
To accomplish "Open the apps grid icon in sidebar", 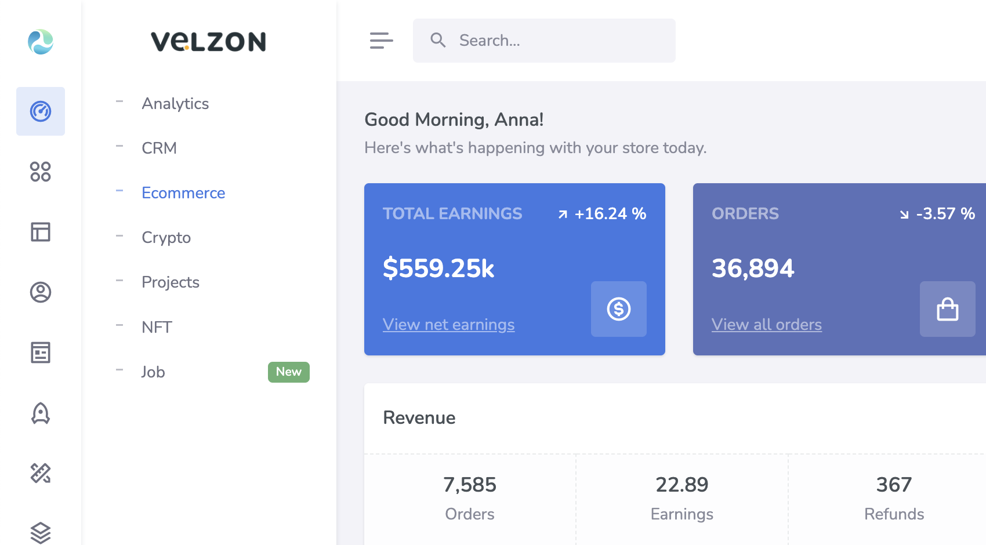I will 41,172.
